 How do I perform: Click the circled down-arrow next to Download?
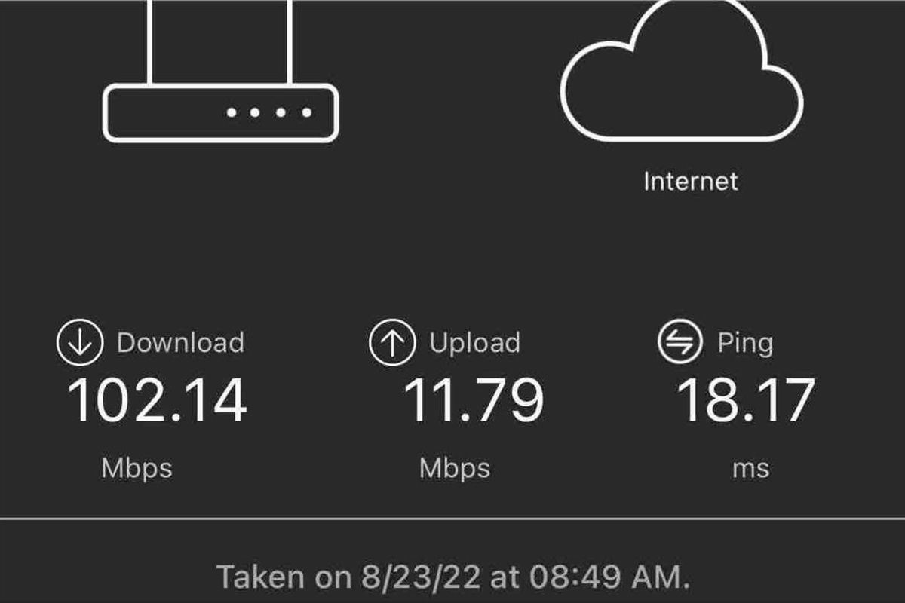78,342
